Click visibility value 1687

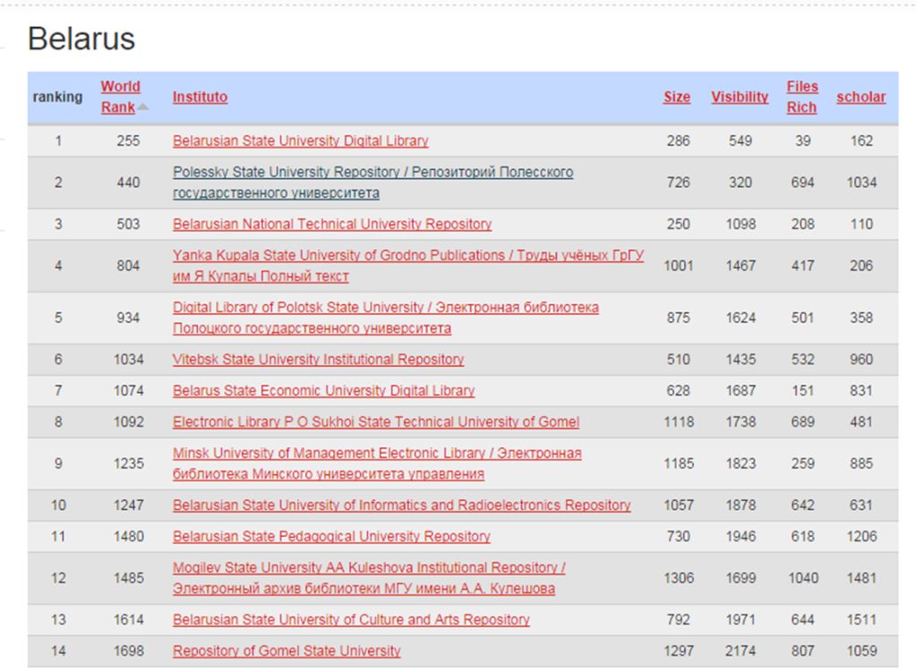click(x=741, y=390)
